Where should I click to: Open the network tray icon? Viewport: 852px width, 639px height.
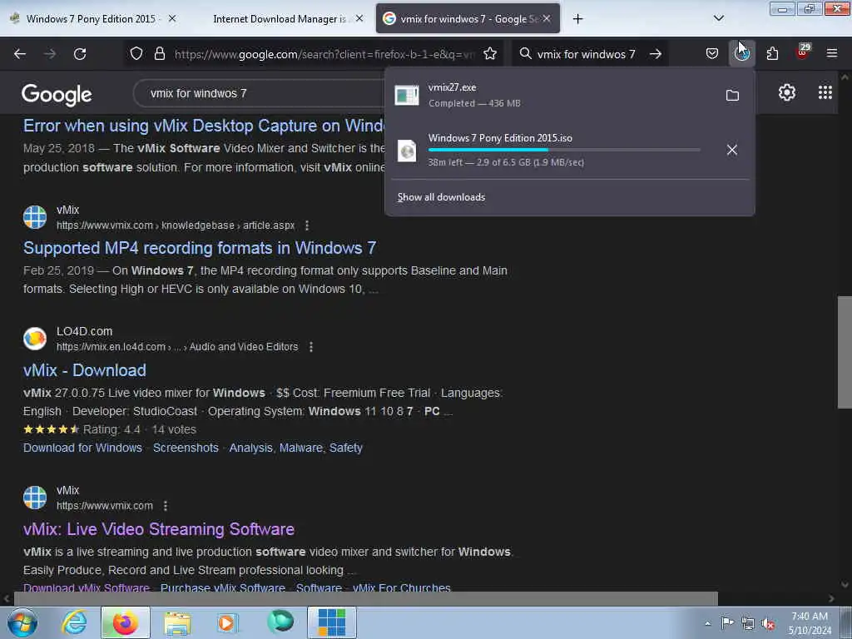point(748,623)
